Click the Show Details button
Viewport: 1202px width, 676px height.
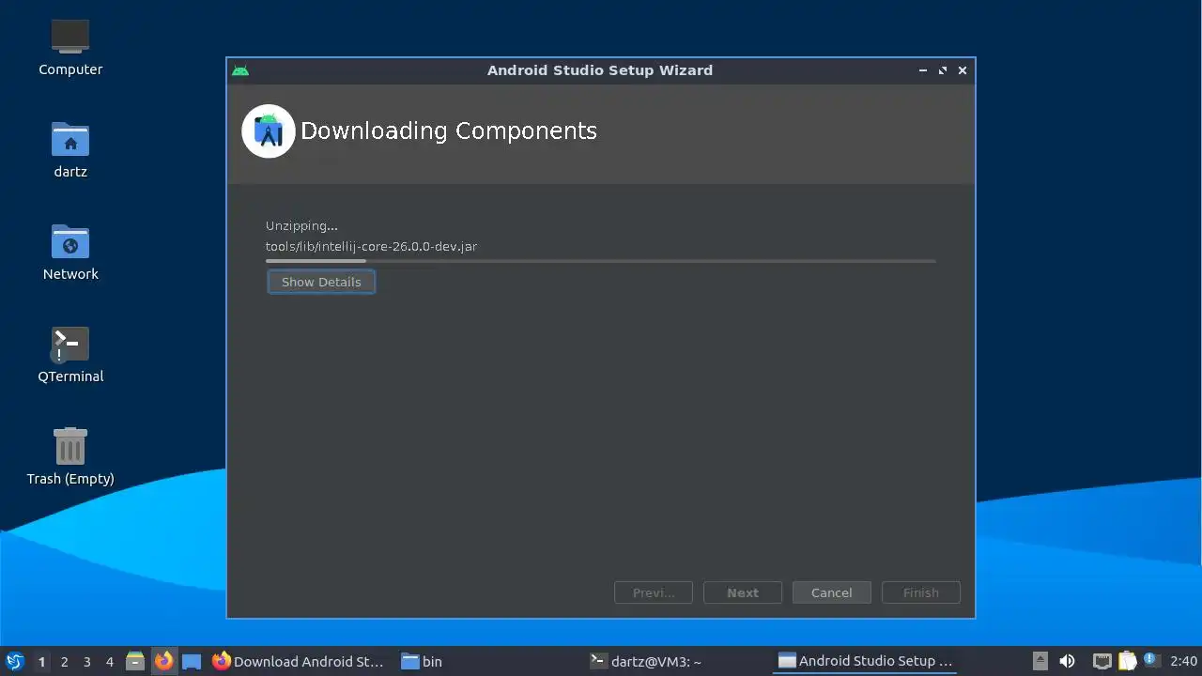(321, 282)
